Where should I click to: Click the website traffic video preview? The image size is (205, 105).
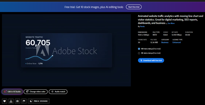pos(66,50)
